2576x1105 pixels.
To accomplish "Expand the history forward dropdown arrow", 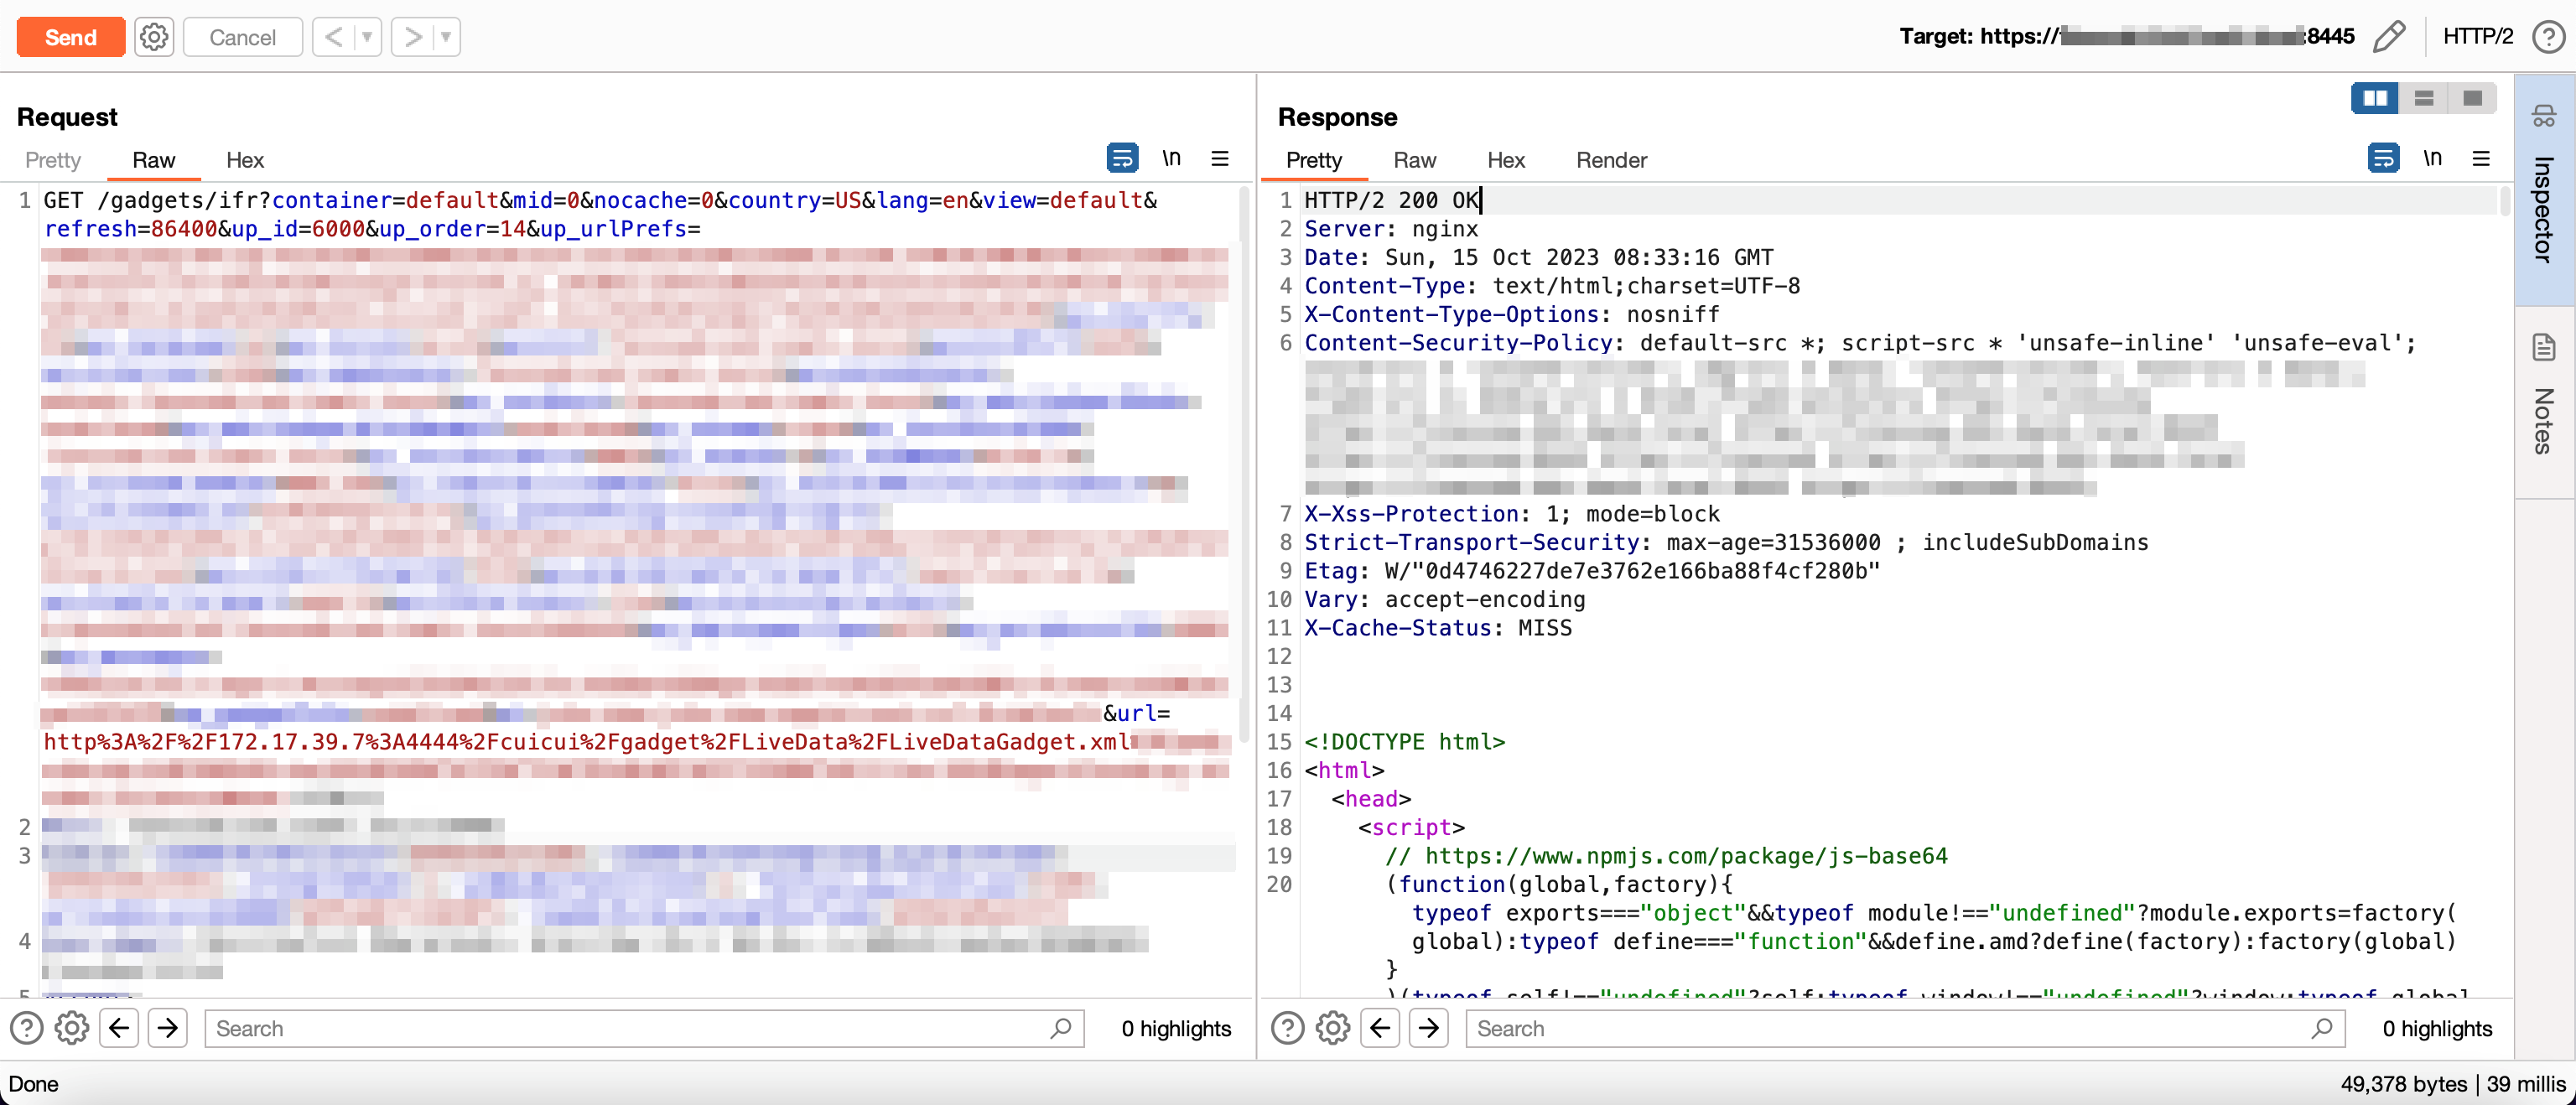I will [x=446, y=37].
